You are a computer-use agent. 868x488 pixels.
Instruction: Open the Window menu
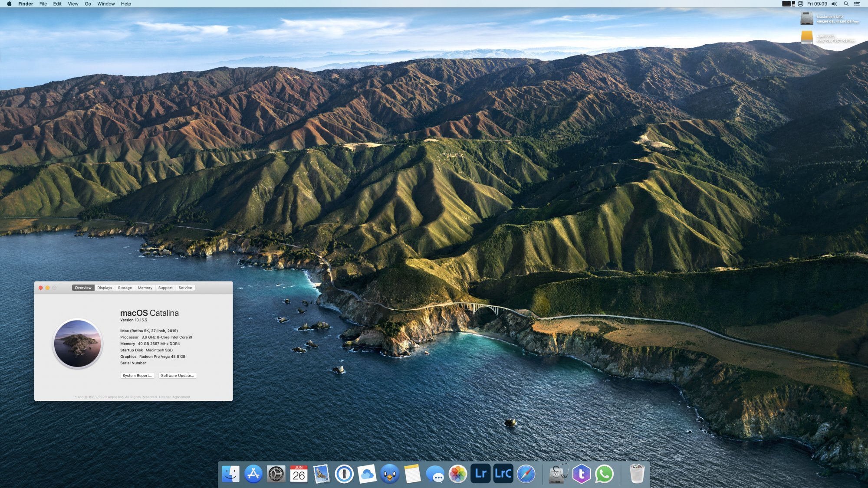click(x=106, y=4)
